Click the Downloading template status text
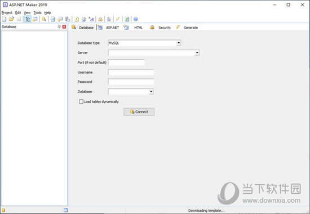This screenshot has width=310, height=214. click(206, 211)
